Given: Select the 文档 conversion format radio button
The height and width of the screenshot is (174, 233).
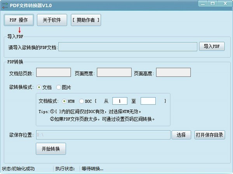Looking at the screenshot, I should (x=39, y=87).
